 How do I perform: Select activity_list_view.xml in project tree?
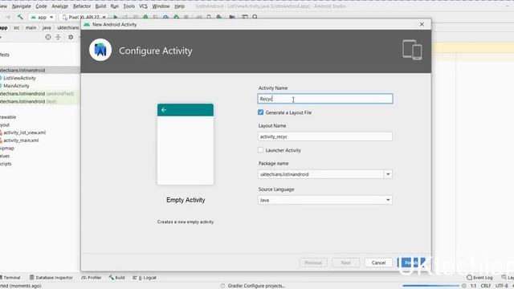[24, 132]
